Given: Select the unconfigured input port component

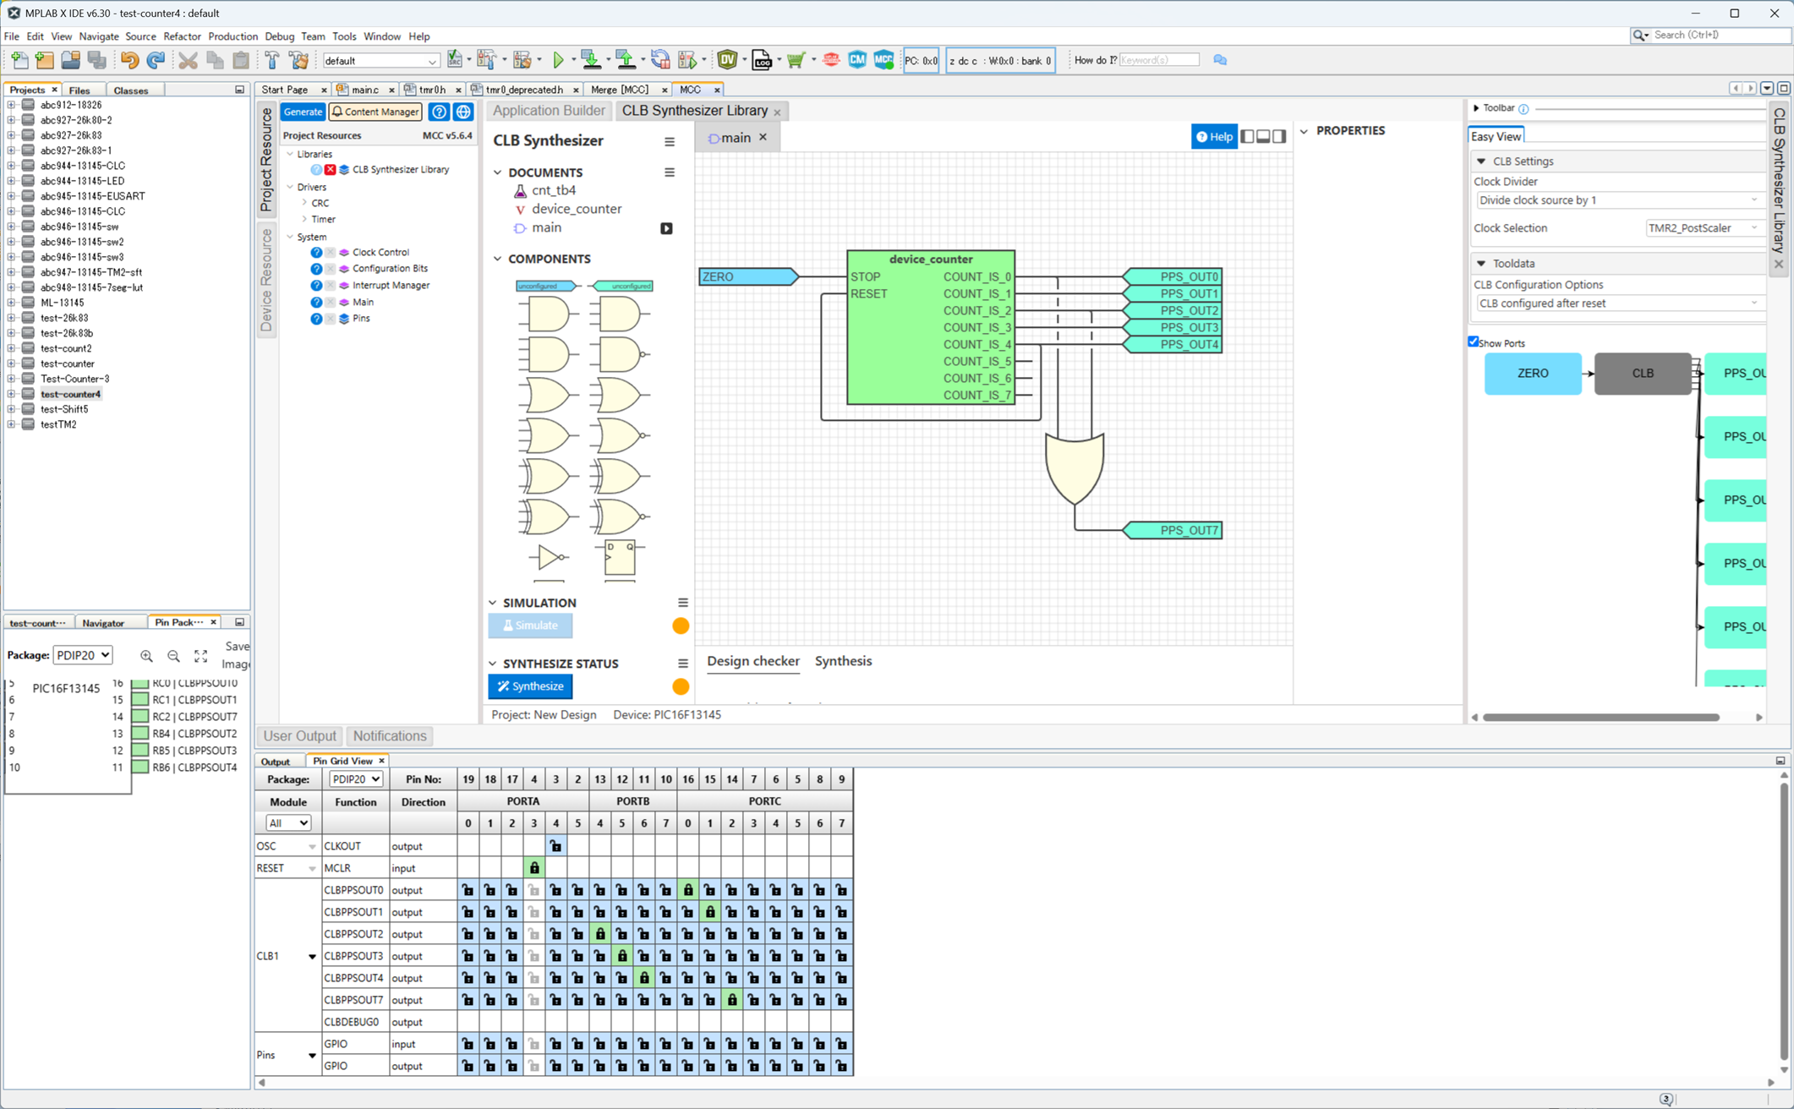Looking at the screenshot, I should (x=548, y=286).
